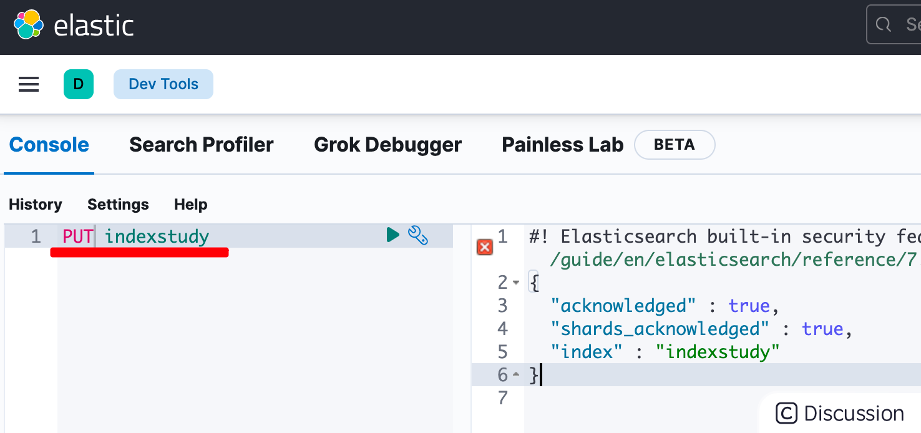Viewport: 921px width, 433px height.
Task: Click the PUT method keyword
Action: point(78,236)
